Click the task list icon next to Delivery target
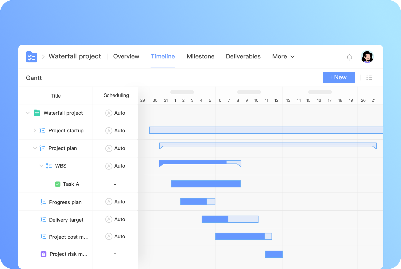 click(x=43, y=219)
